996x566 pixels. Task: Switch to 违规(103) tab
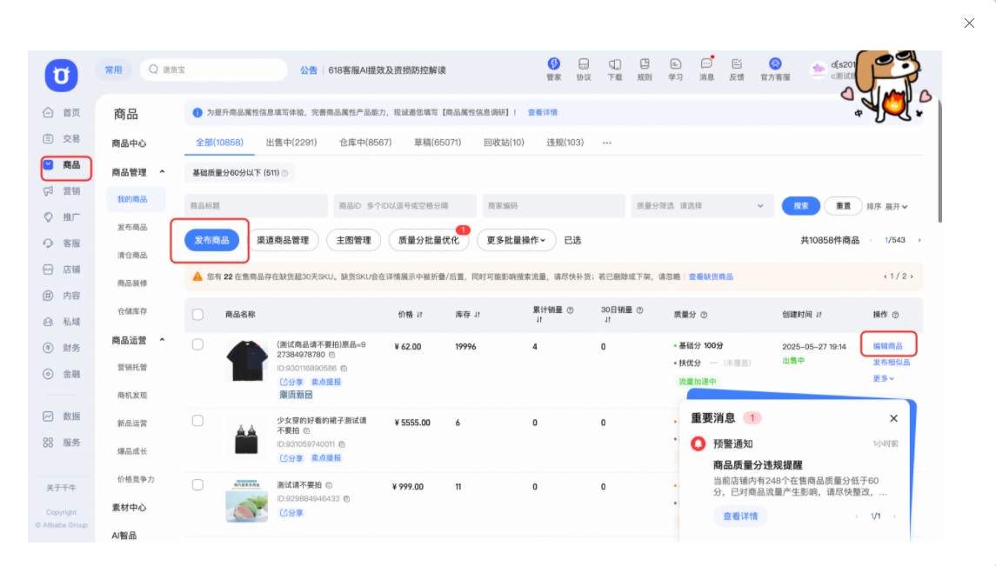point(565,143)
